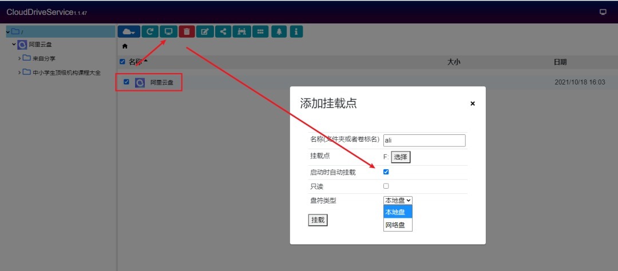Click the share icon in toolbar
Screen dimensions: 618x271
(223, 32)
